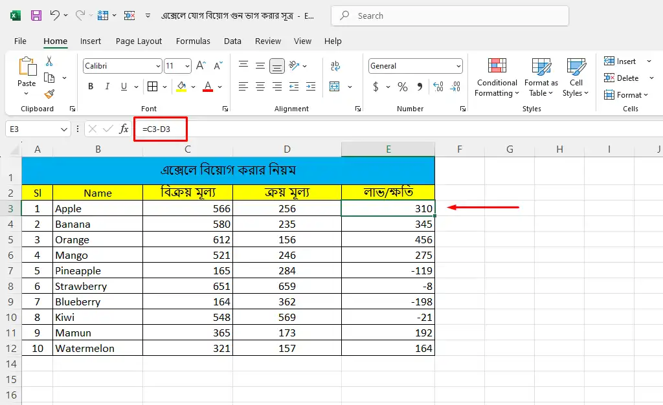Increase font size with the larger A
663x405 pixels.
point(201,65)
